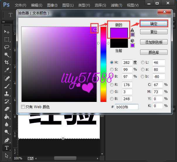This screenshot has height=162, width=177.
Task: Select the R red radio button
Action: coord(112,85)
